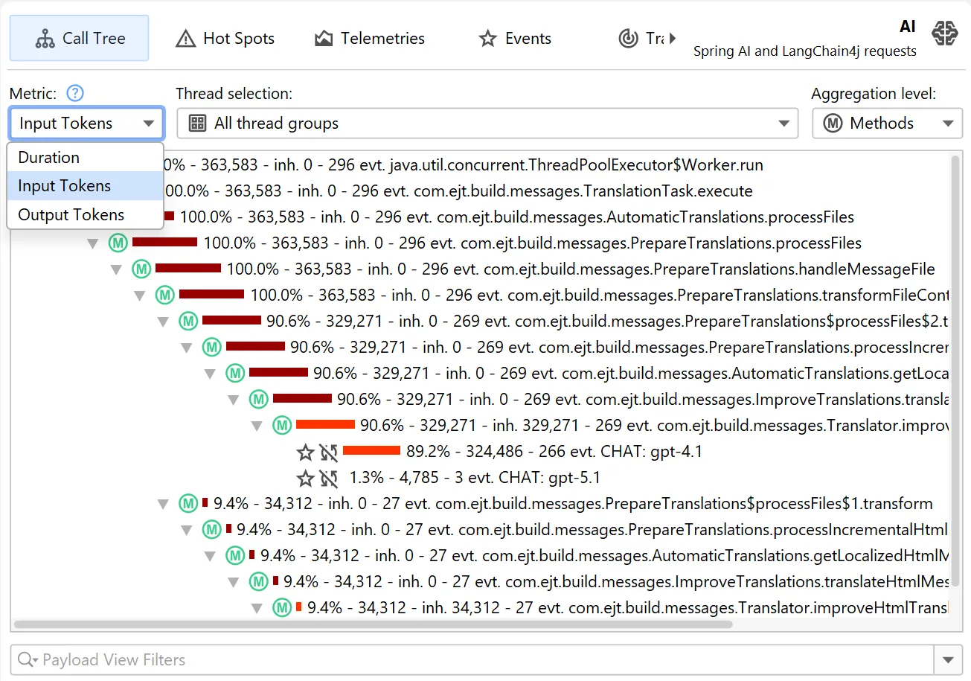Collapse the ImproveTranslations.translateHtmlMes node arrow

[234, 582]
